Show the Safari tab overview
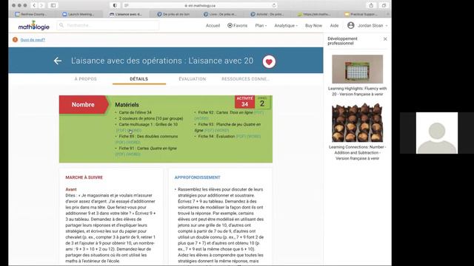The width and height of the screenshot is (474, 266). [x=384, y=5]
